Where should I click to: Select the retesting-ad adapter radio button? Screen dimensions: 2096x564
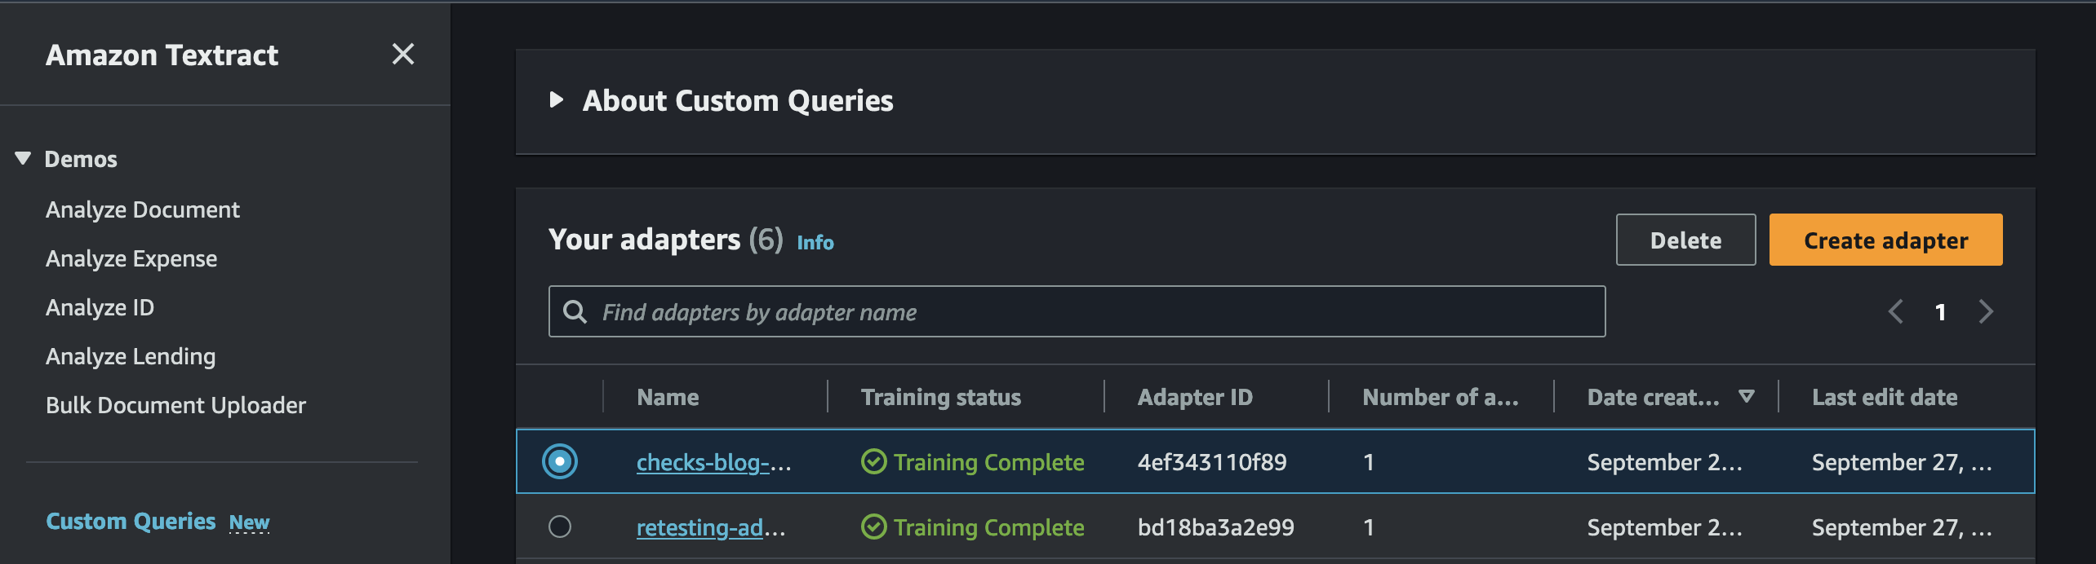[x=560, y=527]
